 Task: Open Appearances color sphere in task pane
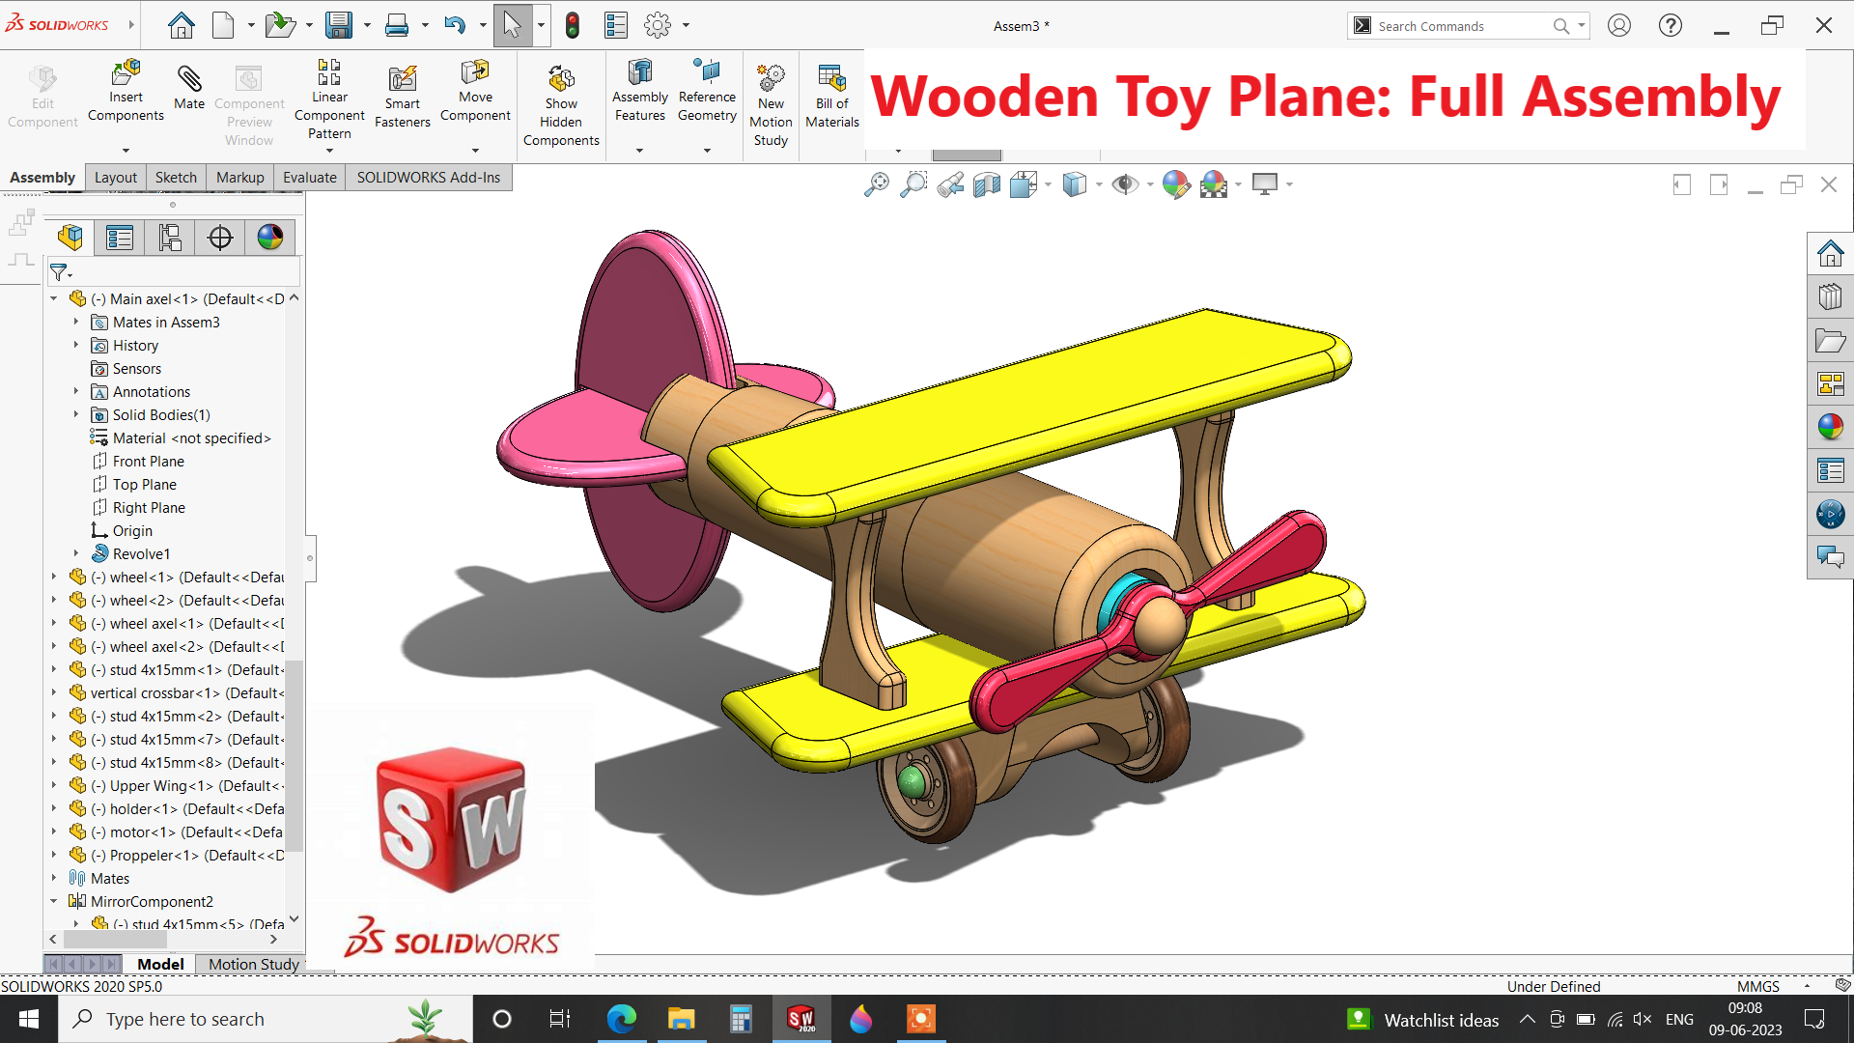point(1830,426)
